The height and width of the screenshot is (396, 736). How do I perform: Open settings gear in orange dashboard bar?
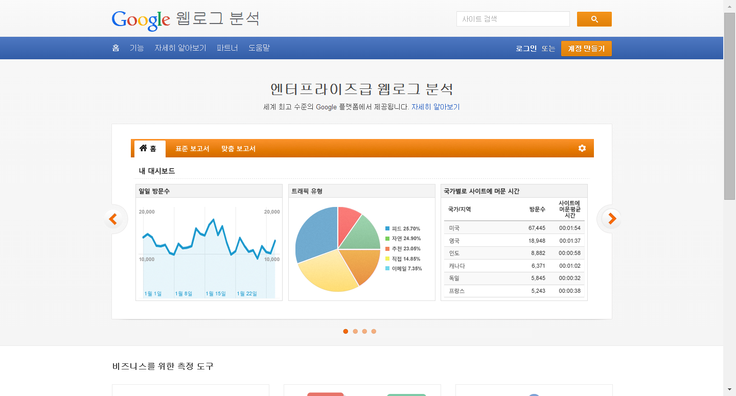point(582,148)
